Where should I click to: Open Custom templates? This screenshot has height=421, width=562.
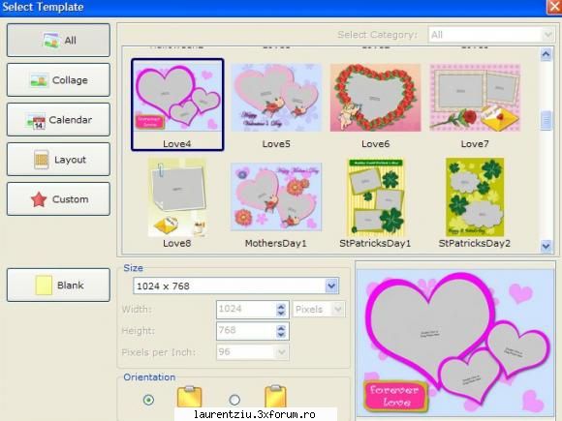pos(58,199)
